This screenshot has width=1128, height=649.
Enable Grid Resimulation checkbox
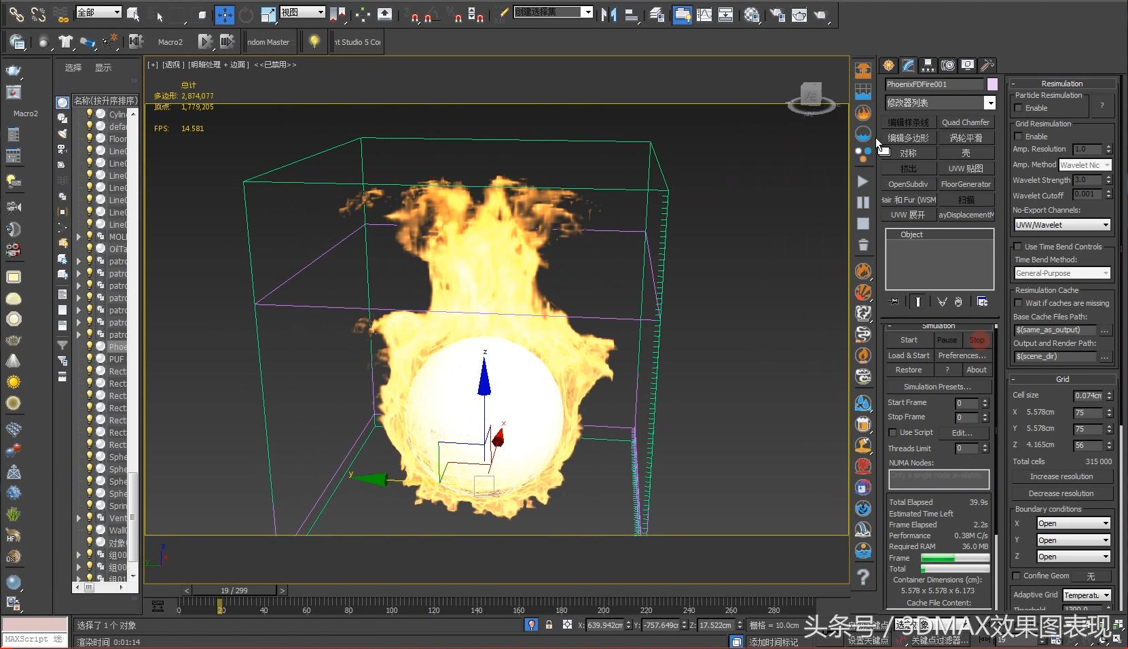[1018, 137]
